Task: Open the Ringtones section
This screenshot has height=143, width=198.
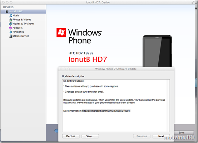Action: [x=18, y=32]
